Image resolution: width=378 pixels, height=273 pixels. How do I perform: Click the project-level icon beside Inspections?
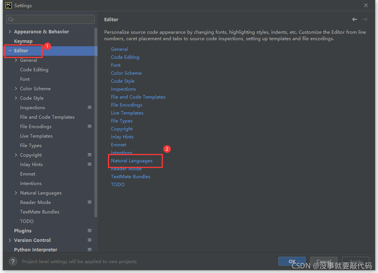coord(89,107)
